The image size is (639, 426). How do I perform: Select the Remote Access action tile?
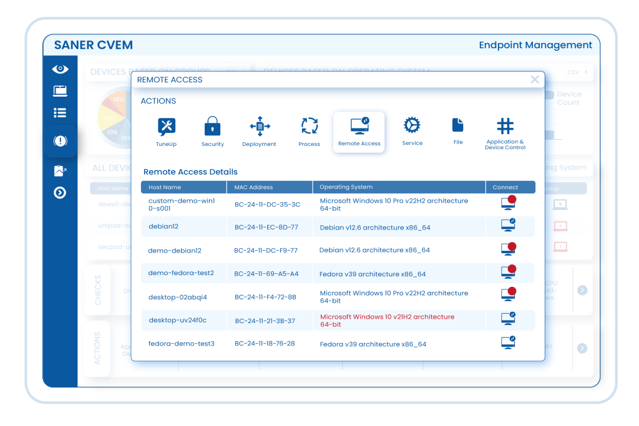(359, 132)
